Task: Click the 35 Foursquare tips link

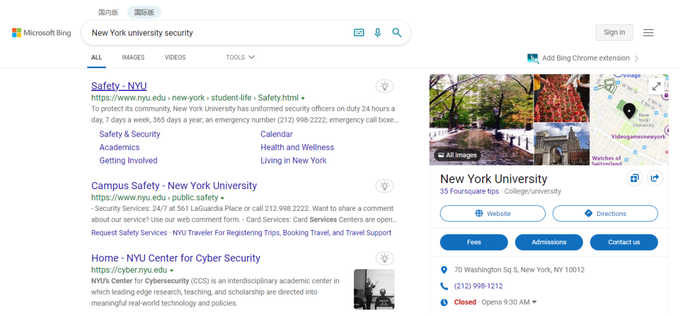Action: [469, 191]
